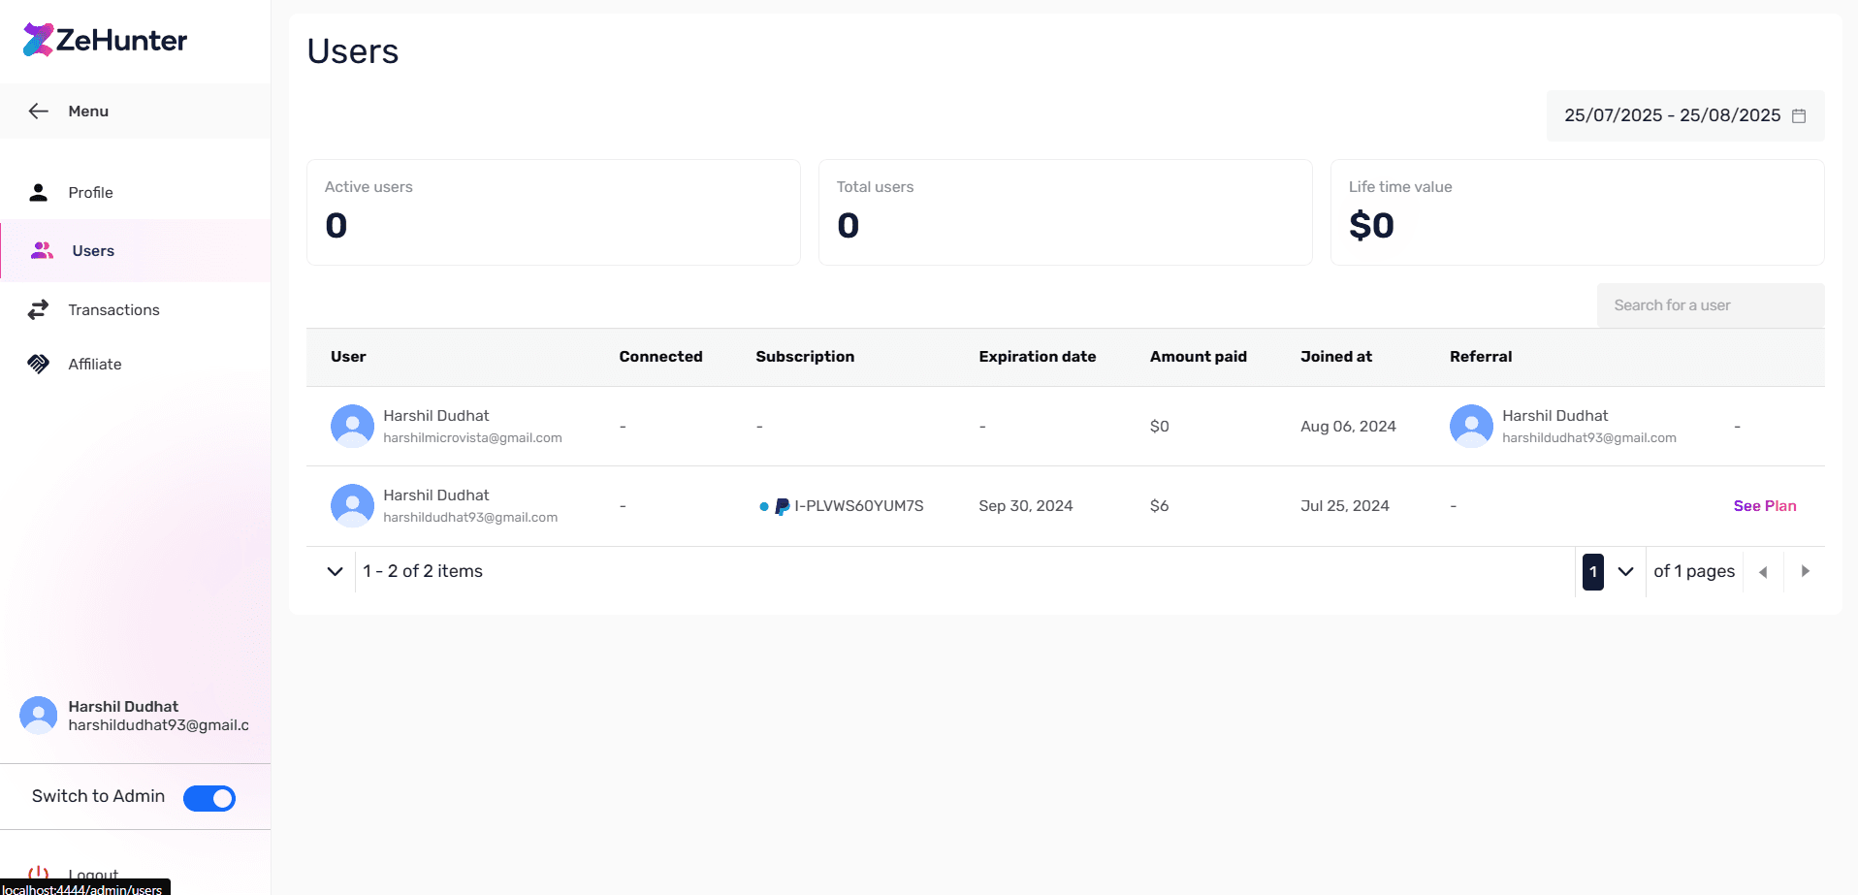Click the back arrow next to Menu

point(38,111)
